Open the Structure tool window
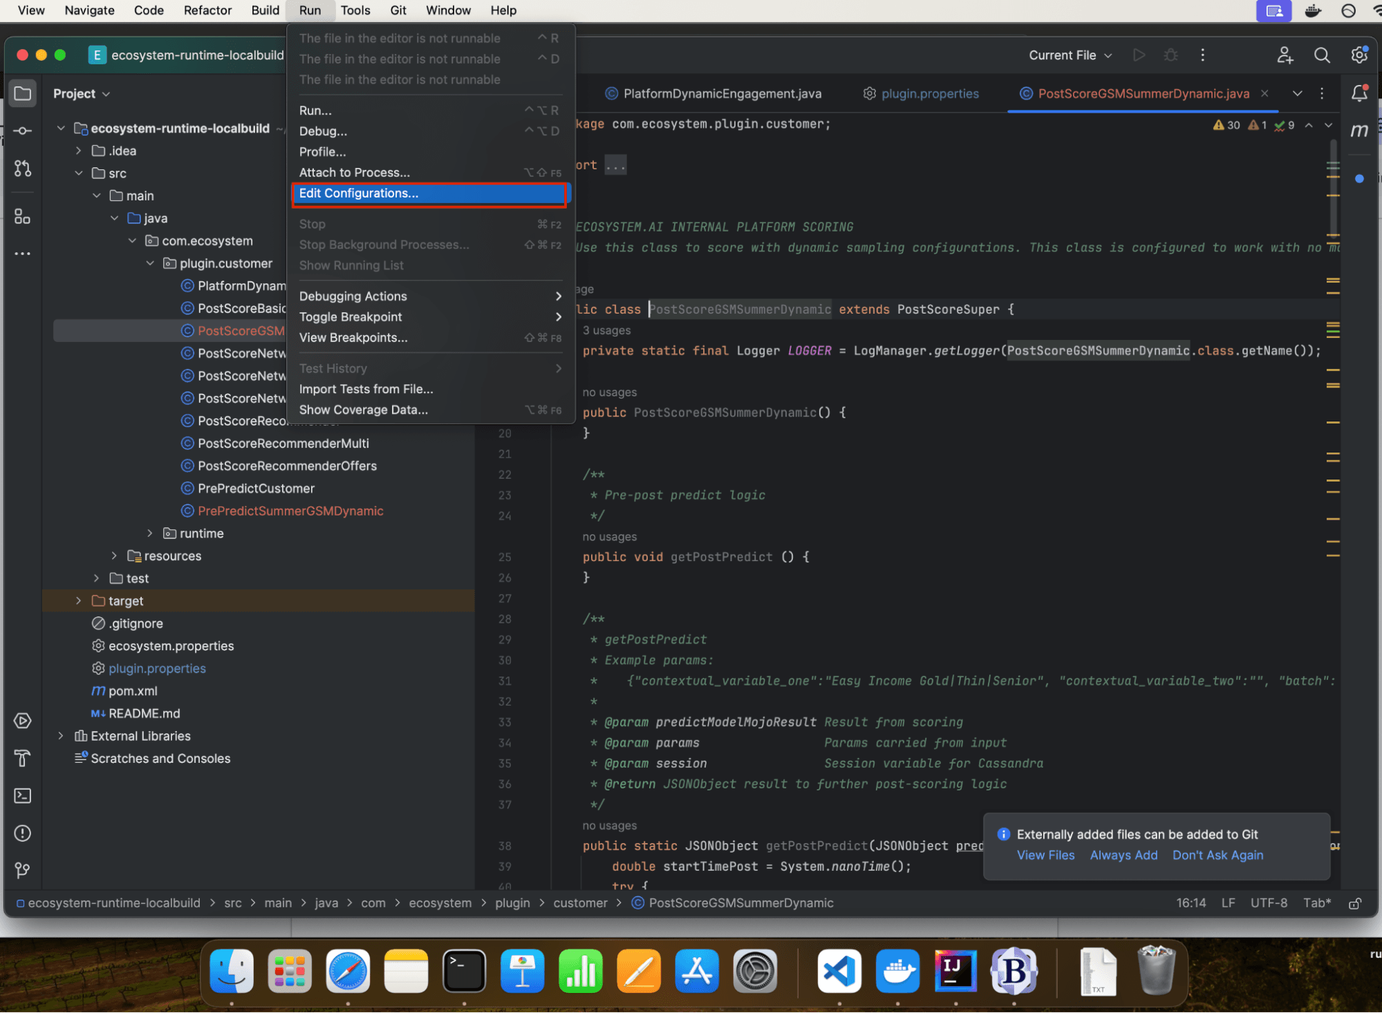 [23, 216]
